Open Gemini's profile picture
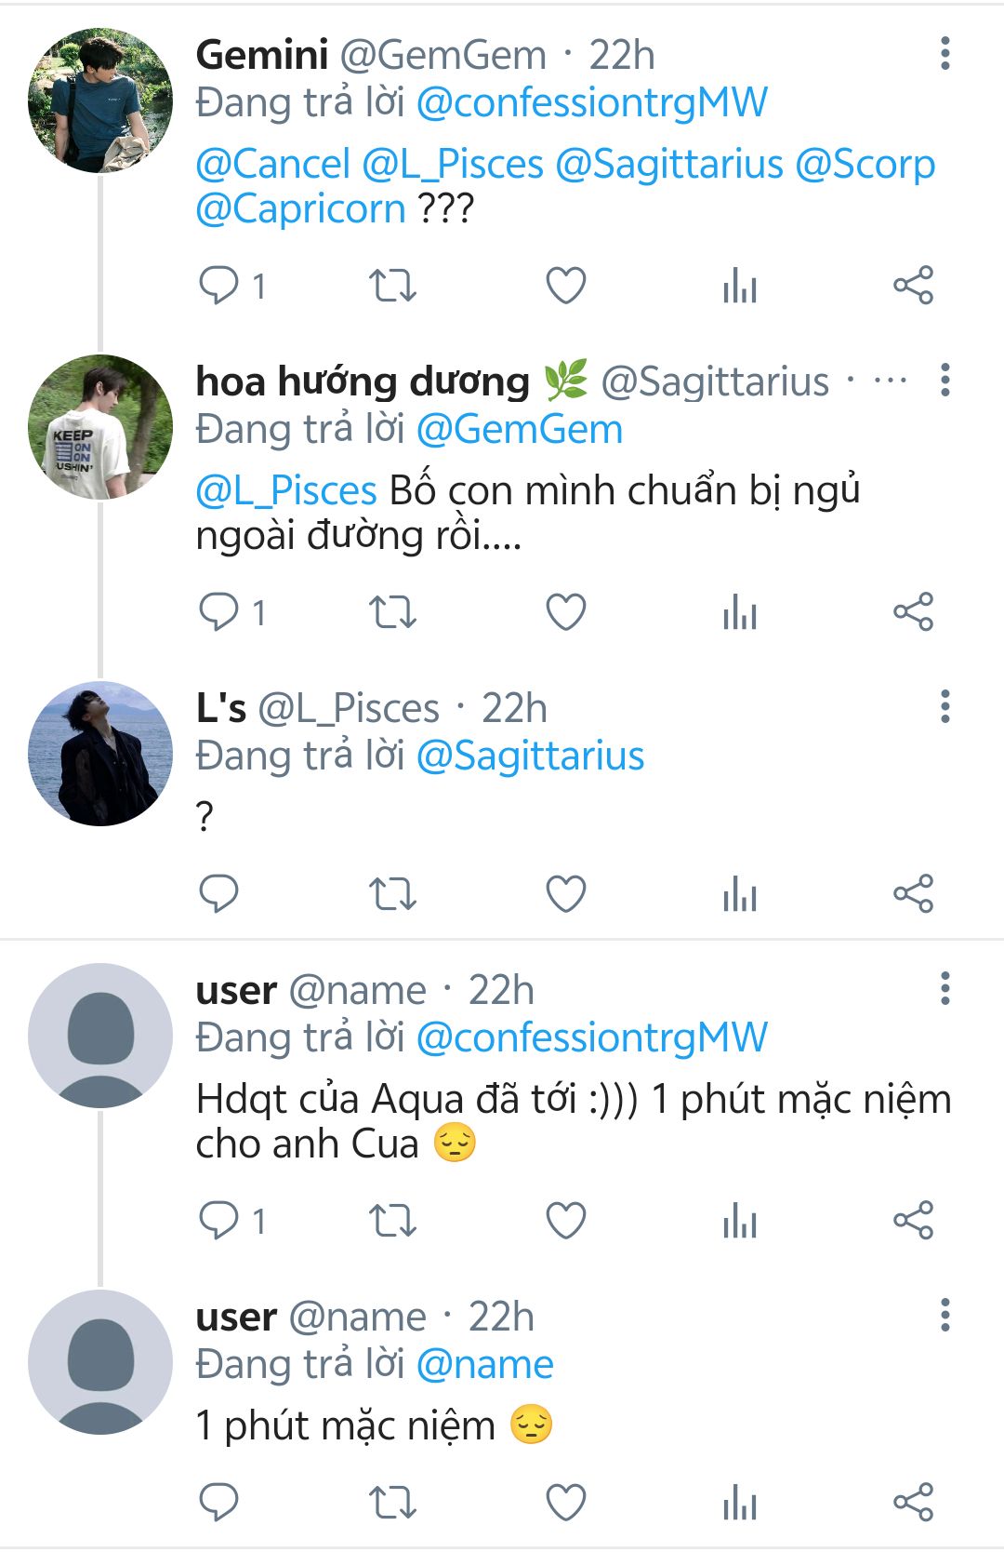Viewport: 1004px width, 1552px height. (x=100, y=100)
